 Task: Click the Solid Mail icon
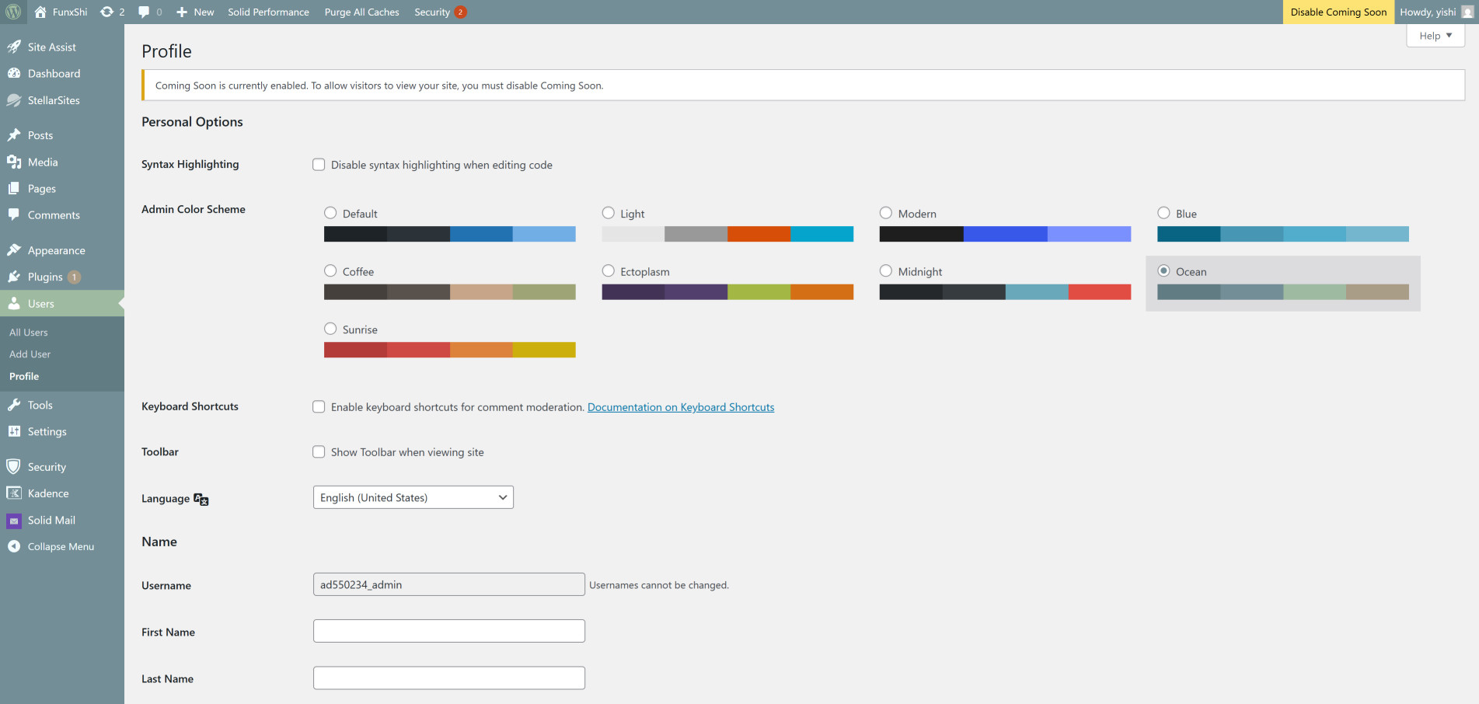(14, 520)
